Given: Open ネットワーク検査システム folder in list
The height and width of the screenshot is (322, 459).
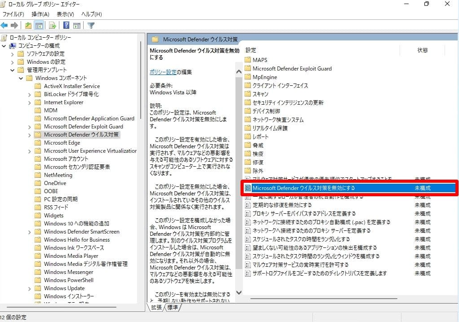Looking at the screenshot, I should (x=278, y=119).
